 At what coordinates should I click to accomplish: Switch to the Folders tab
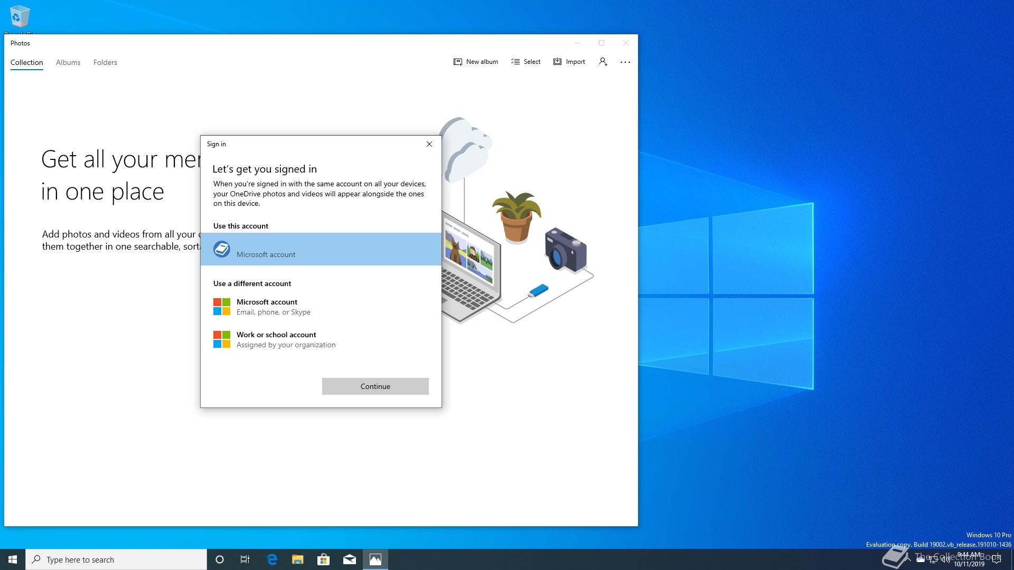(x=105, y=62)
